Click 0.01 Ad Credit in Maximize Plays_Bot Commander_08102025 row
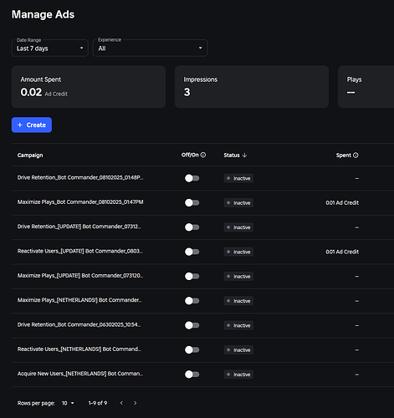394x418 pixels. click(342, 203)
